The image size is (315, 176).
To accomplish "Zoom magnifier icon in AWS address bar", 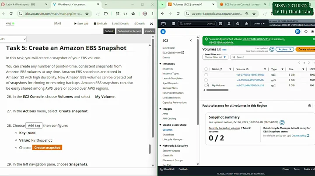I will [x=247, y=14].
